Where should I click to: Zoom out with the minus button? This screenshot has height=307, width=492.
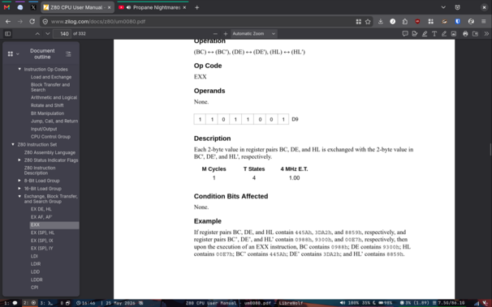pyautogui.click(x=215, y=33)
